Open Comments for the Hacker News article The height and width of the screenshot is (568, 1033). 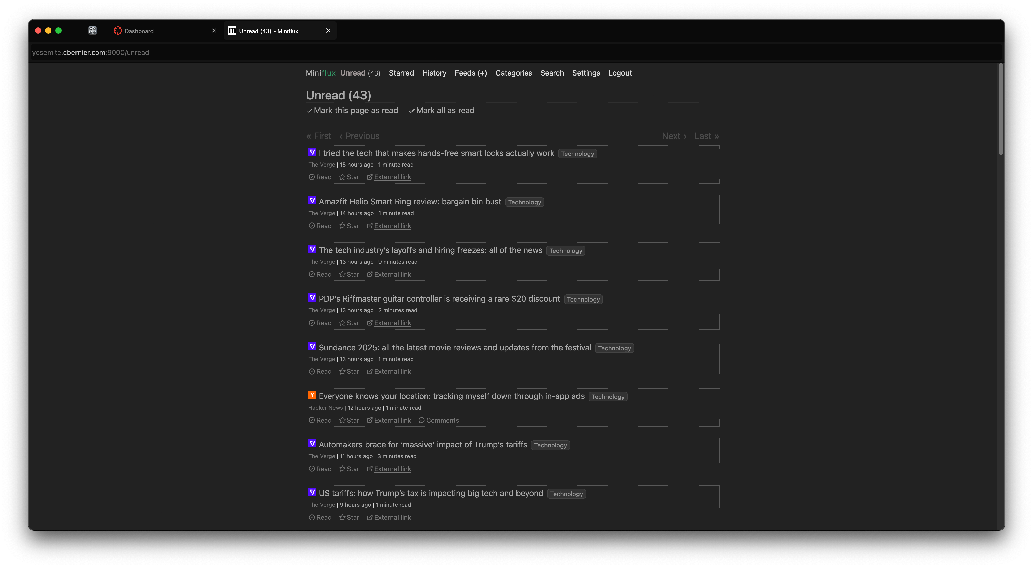(x=439, y=420)
